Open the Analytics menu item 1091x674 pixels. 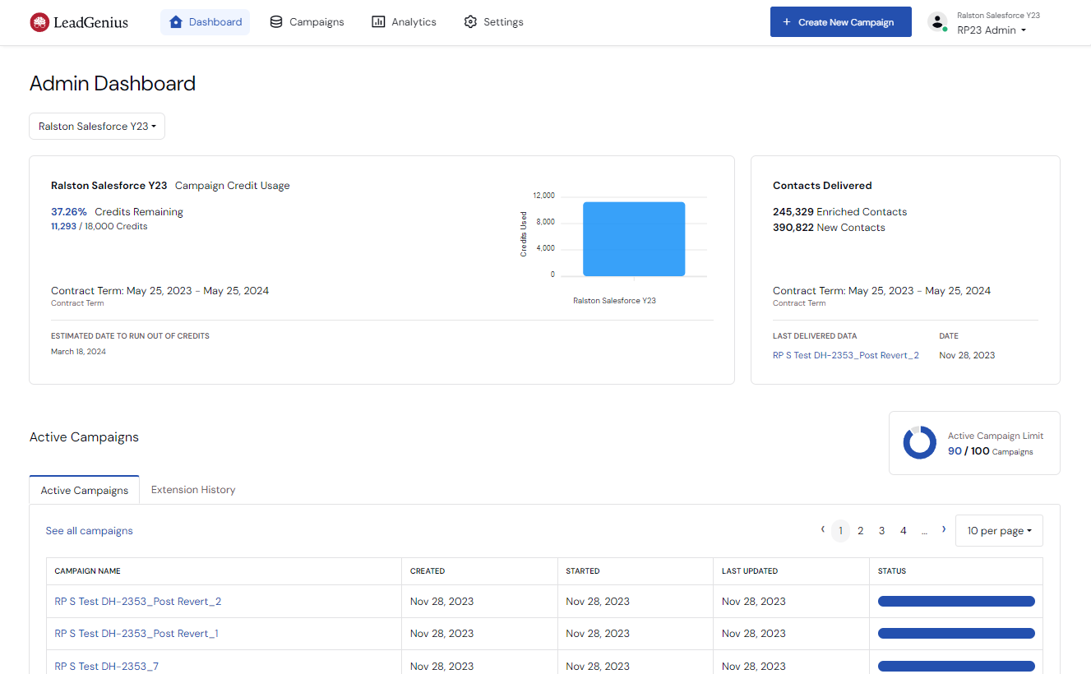pos(405,22)
